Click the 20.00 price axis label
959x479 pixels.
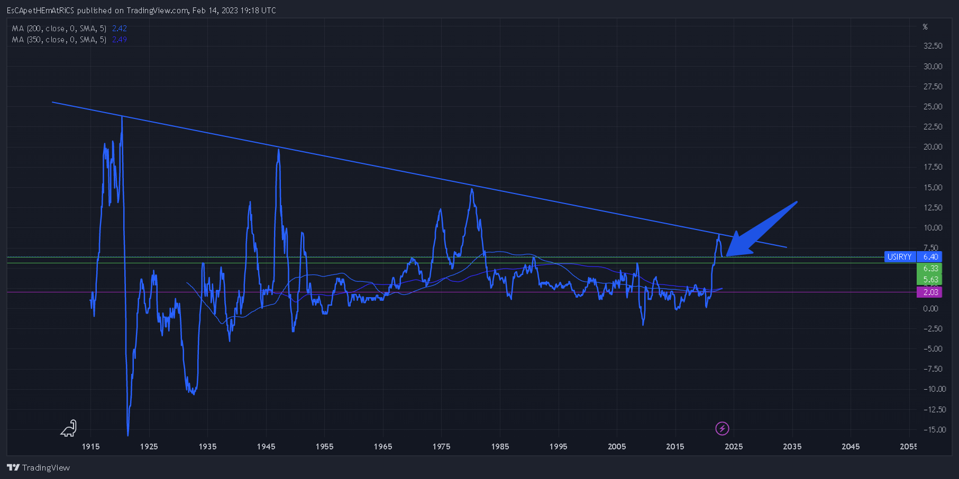point(933,146)
